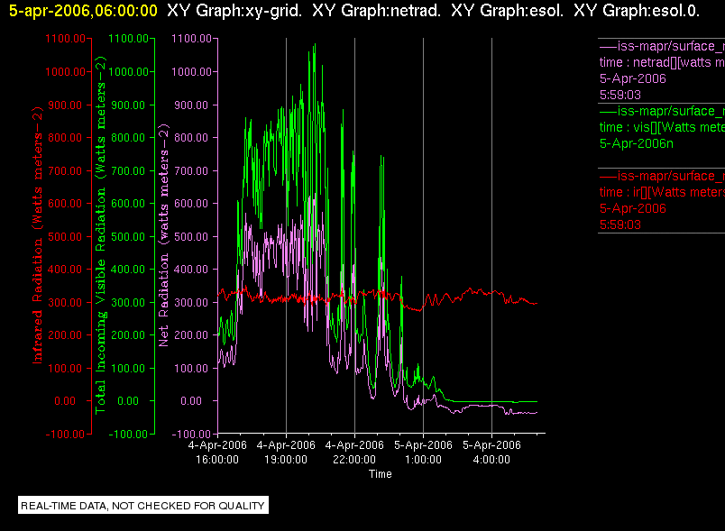The height and width of the screenshot is (531, 725).
Task: Click the 'REAL-TIME DATA, NOT CHECKED FOR QUALITY' banner
Action: click(x=143, y=506)
